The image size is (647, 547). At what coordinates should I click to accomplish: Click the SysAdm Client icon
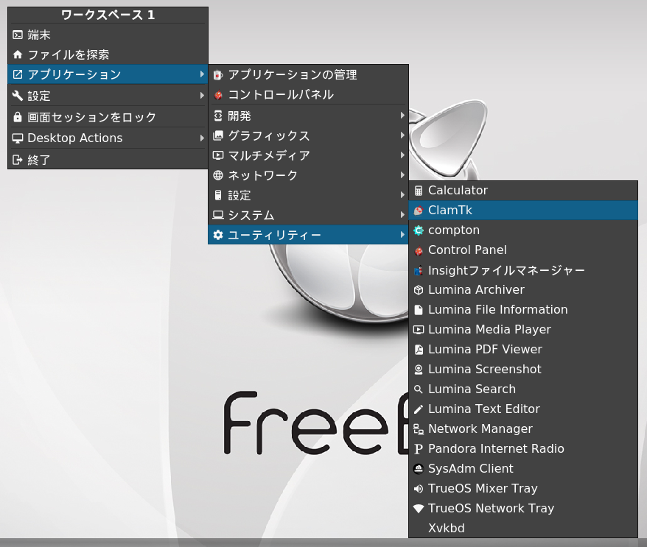[x=419, y=469]
